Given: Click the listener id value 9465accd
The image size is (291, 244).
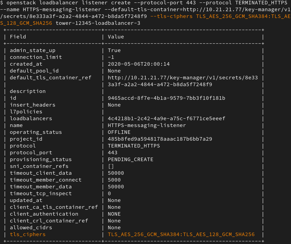Looking at the screenshot, I should 166,98.
